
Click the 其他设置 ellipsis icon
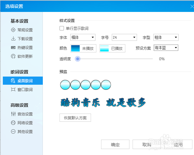click(13, 131)
